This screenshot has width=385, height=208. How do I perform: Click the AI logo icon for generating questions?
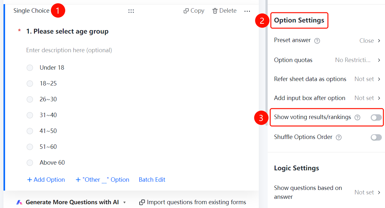click(19, 202)
